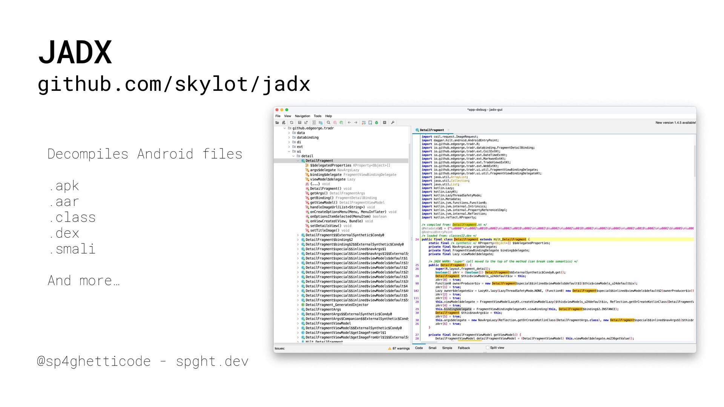The width and height of the screenshot is (724, 407).
Task: Switch to the Fallback code view
Action: point(464,348)
